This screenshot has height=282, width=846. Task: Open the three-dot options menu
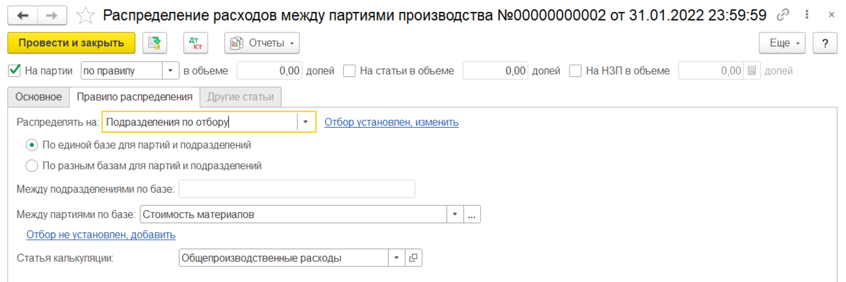(807, 15)
